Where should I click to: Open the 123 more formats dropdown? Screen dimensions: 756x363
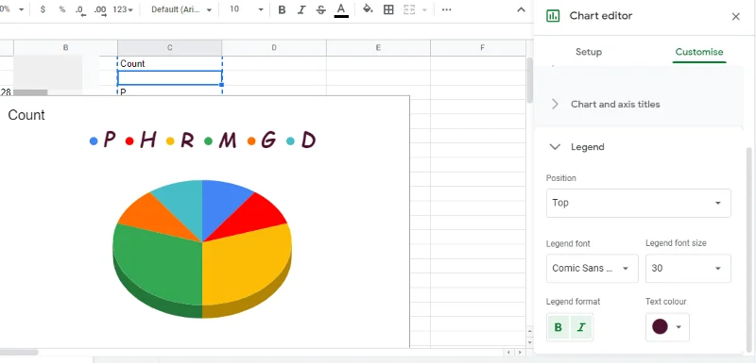point(123,9)
